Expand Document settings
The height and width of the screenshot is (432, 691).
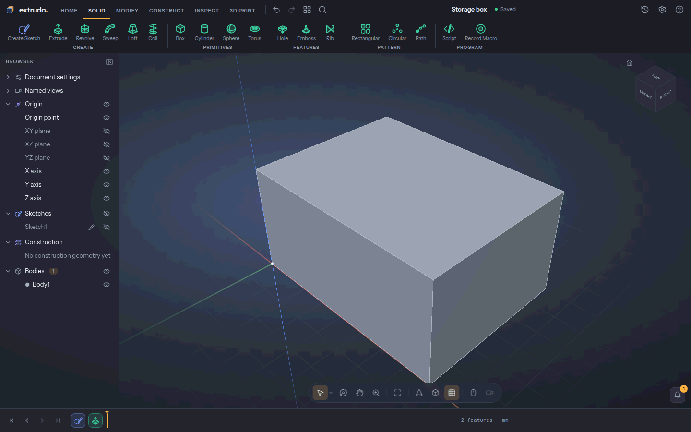click(x=8, y=77)
